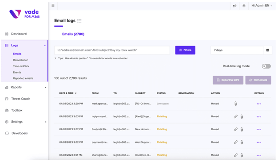Click sender mark.spence... cell

coord(100,104)
